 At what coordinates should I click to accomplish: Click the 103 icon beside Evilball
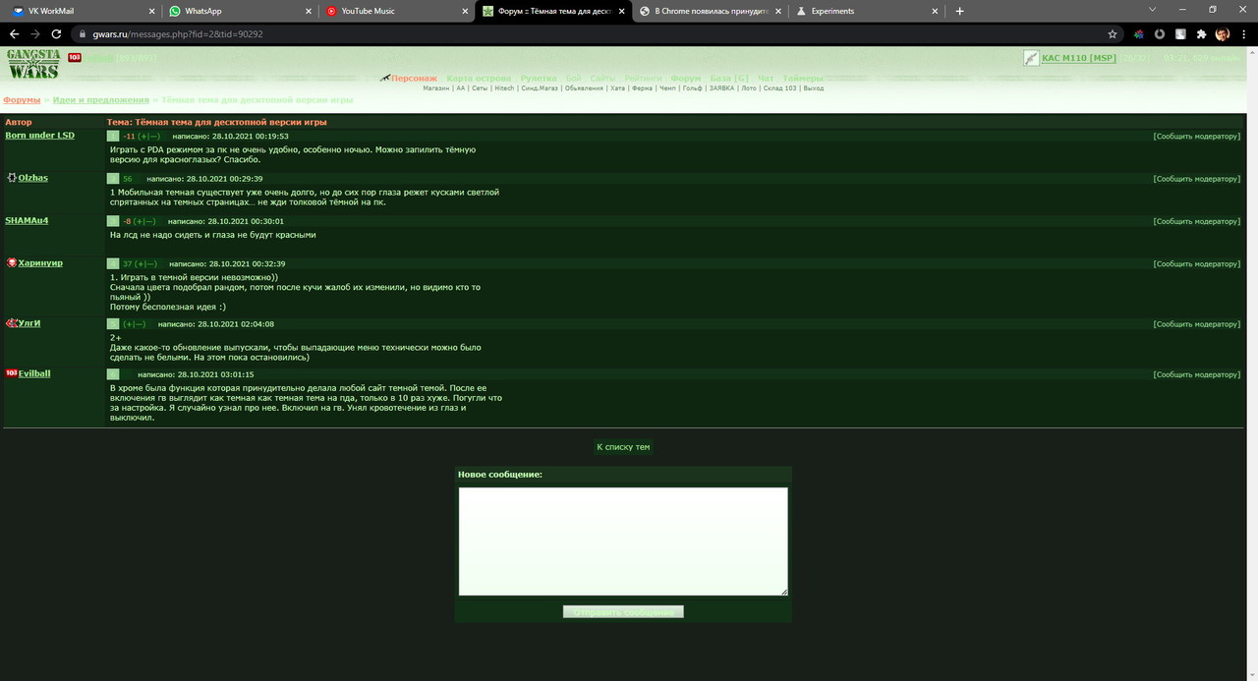[12, 373]
